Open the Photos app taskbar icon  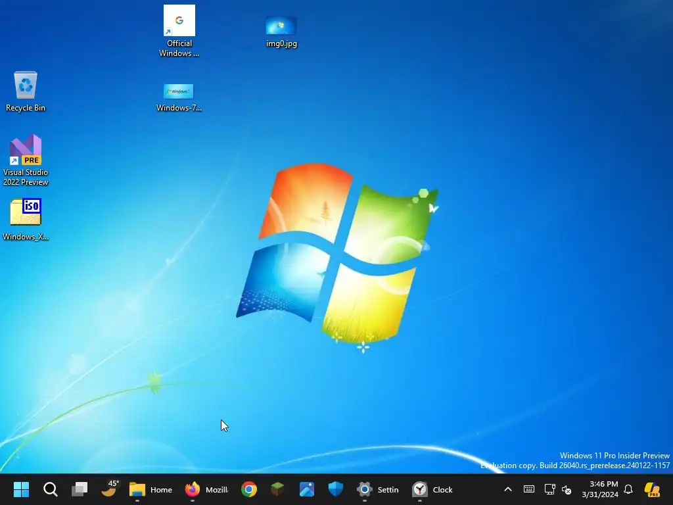tap(307, 489)
